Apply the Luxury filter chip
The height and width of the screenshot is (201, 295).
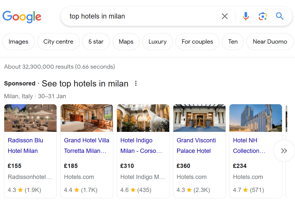pos(157,42)
